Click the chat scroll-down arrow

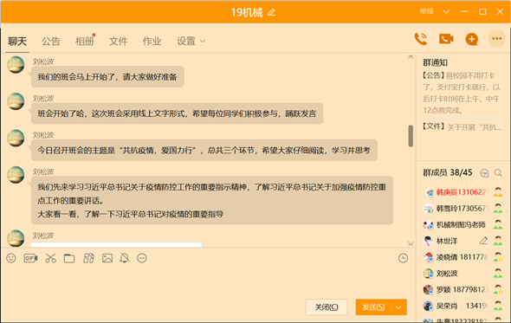coord(411,243)
